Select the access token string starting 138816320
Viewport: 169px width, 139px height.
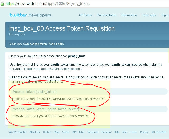coord(58,99)
